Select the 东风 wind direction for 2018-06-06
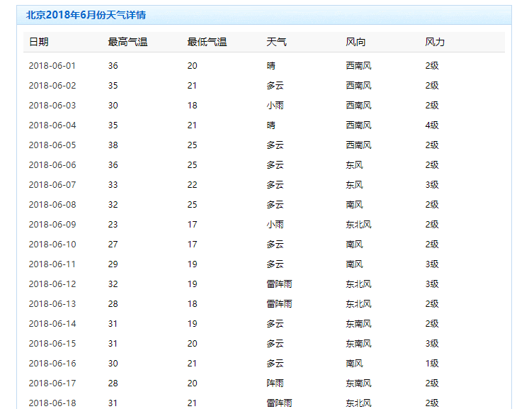The height and width of the screenshot is (409, 517). pyautogui.click(x=354, y=165)
